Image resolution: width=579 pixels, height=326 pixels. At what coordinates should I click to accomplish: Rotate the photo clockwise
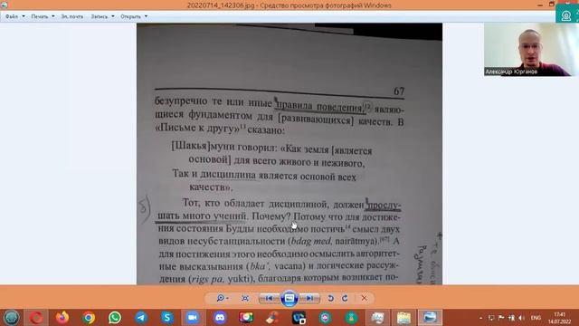point(345,298)
